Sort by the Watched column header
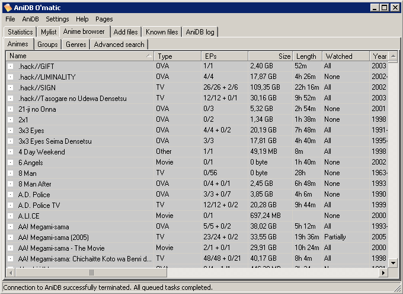The height and width of the screenshot is (294, 403). click(x=346, y=56)
